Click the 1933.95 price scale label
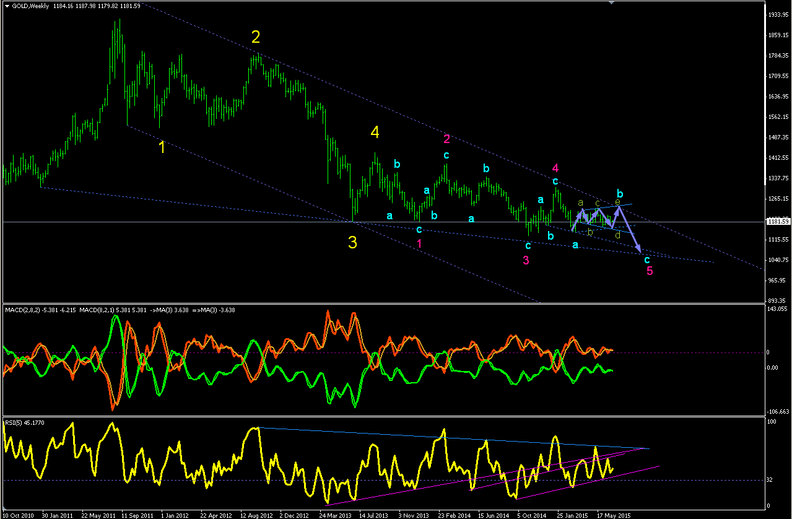The width and height of the screenshot is (792, 519). [779, 14]
